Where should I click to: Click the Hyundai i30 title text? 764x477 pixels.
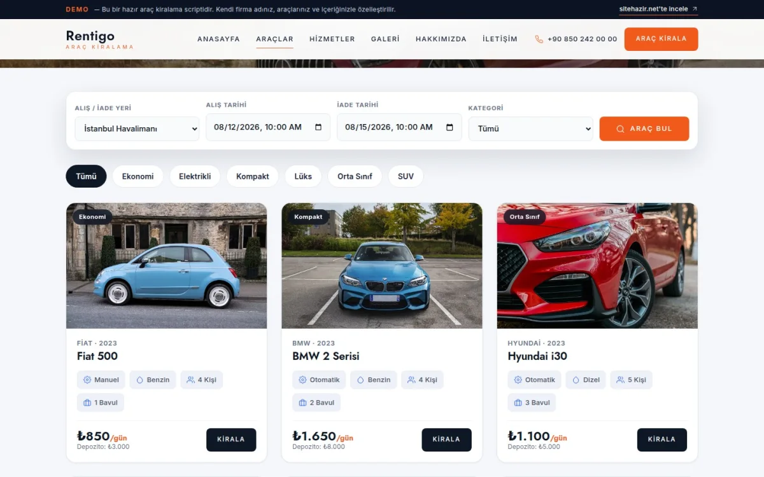pos(537,356)
